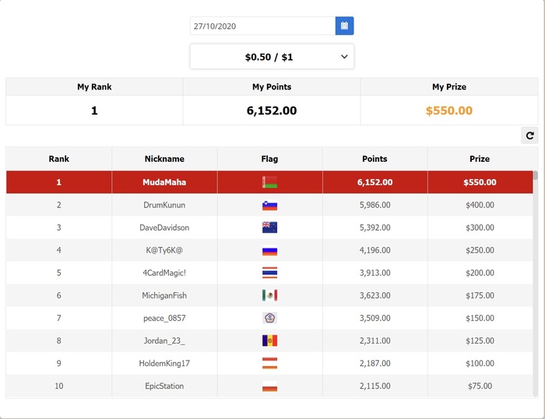Click the flag next to K@Ty6K@
The width and height of the screenshot is (545, 419).
270,250
